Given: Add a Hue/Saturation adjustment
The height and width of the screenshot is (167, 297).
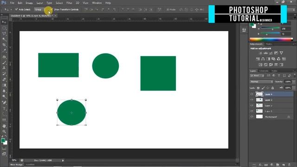Looking at the screenshot, I should click(258, 59).
